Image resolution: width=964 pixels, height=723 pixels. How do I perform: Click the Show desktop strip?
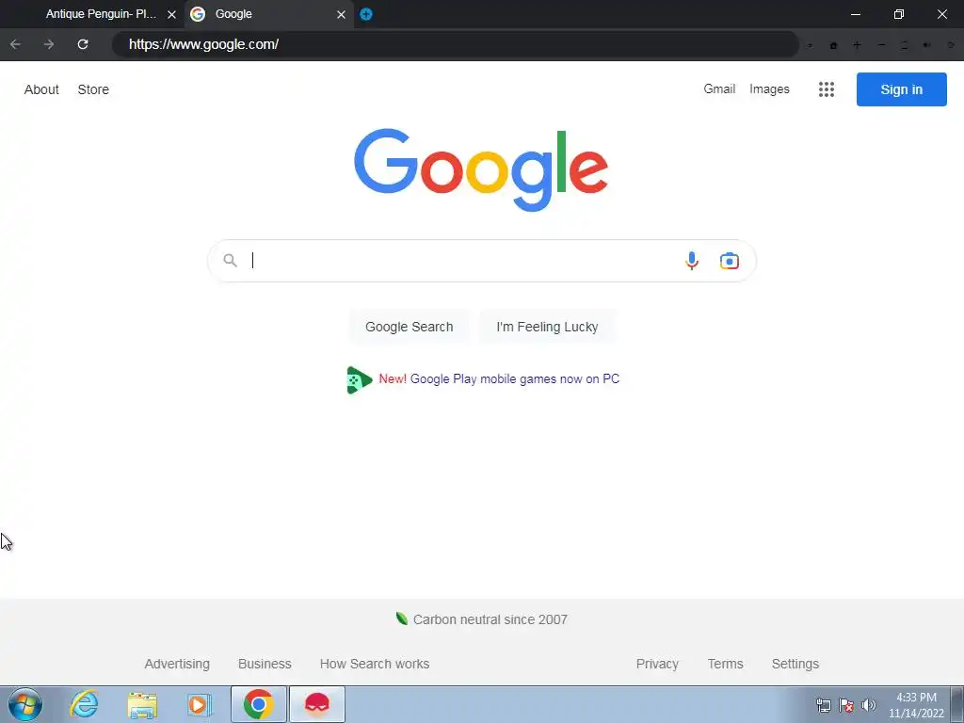click(957, 704)
